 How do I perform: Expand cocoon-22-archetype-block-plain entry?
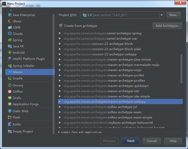pyautogui.click(x=60, y=49)
